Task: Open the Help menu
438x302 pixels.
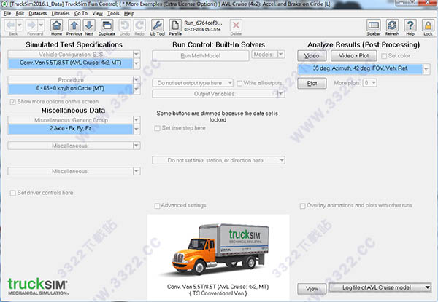Action: pyautogui.click(x=129, y=13)
